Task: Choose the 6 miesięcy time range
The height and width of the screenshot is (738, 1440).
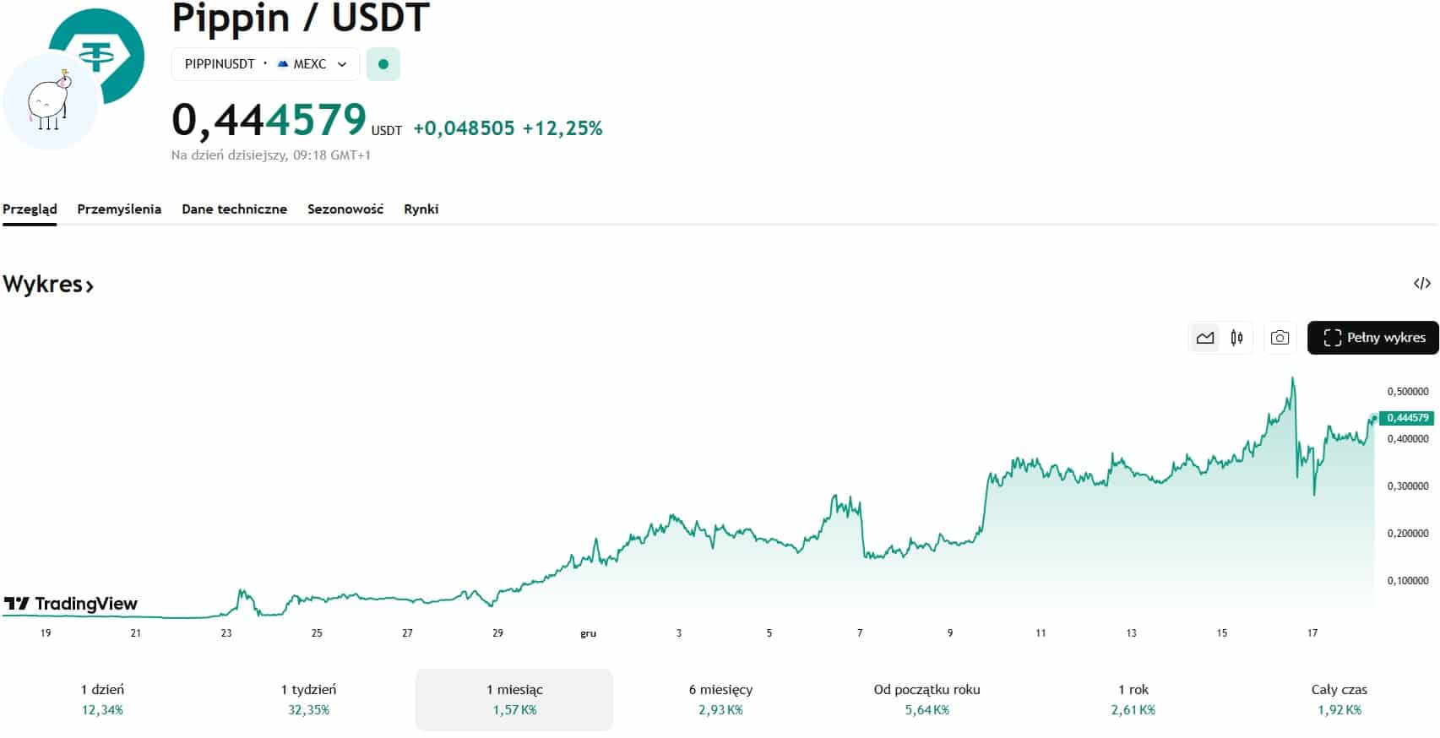Action: pos(720,699)
